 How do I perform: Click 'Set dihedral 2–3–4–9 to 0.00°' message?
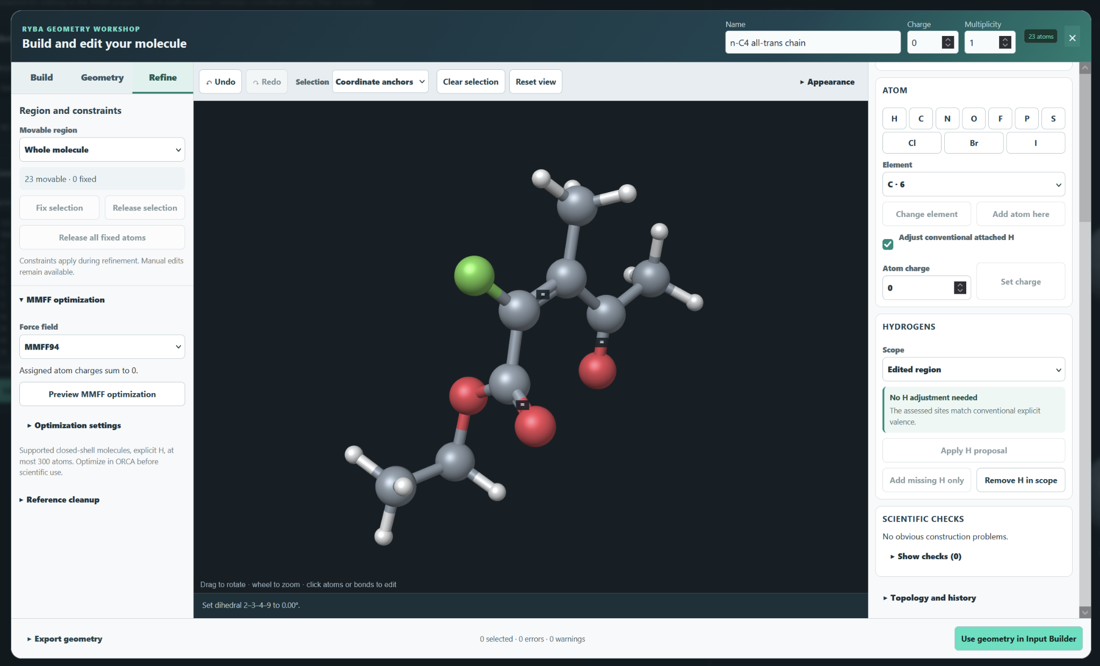[251, 605]
